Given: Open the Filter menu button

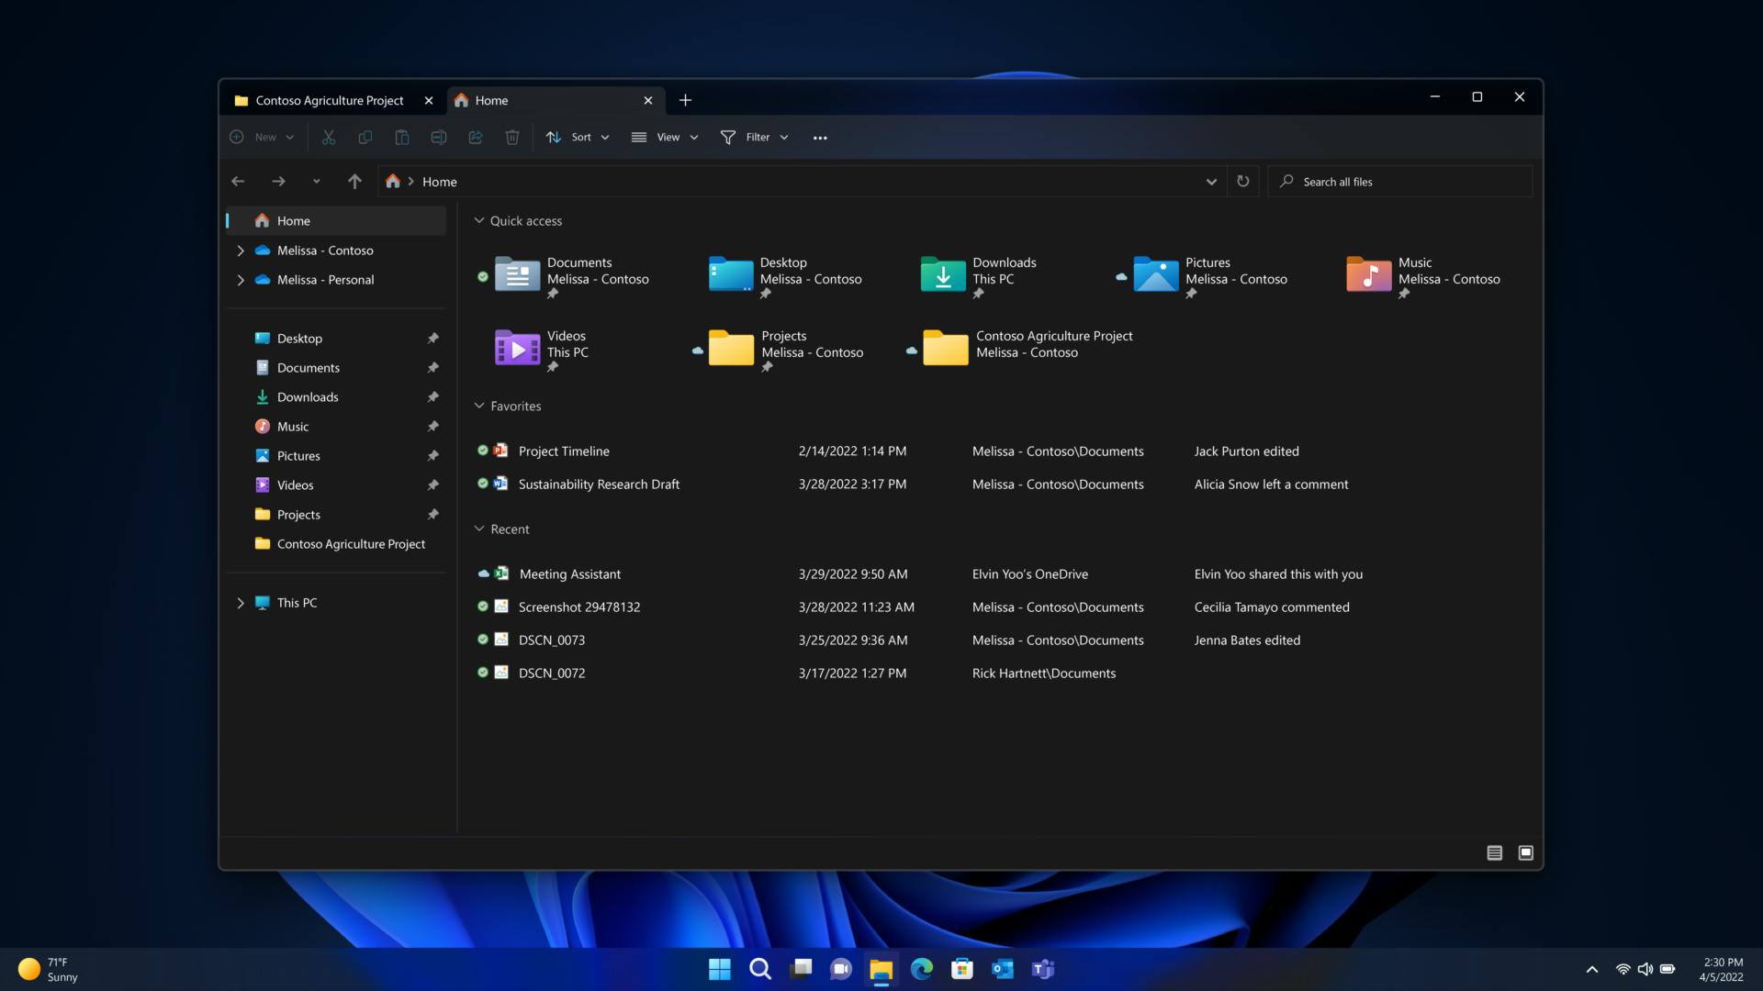Looking at the screenshot, I should [754, 137].
